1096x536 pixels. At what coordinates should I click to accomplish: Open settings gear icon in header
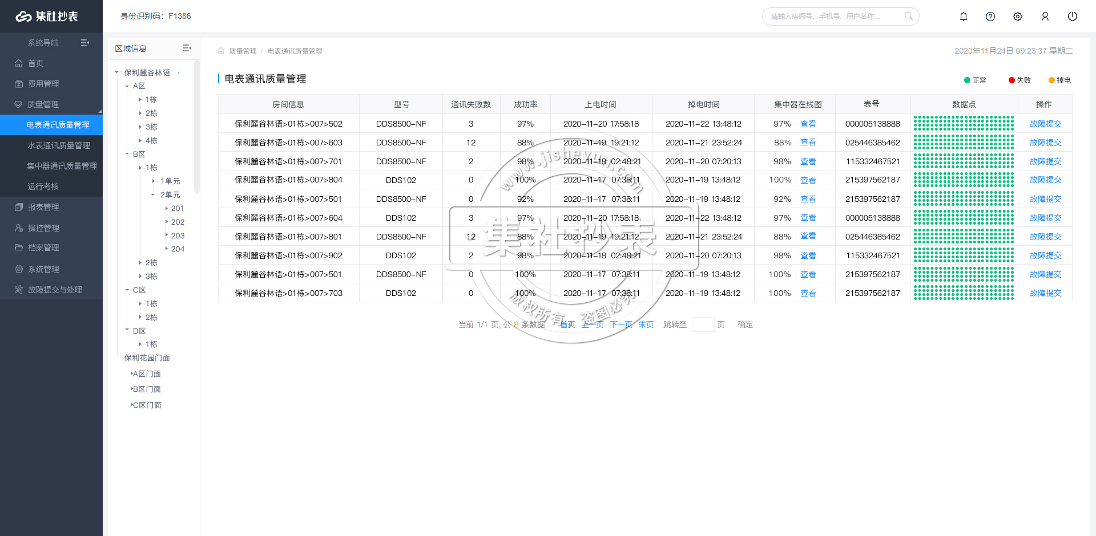(1018, 17)
